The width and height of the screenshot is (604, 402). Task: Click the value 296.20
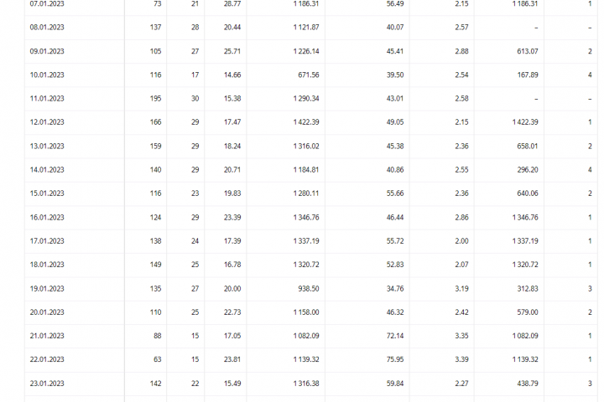point(524,170)
